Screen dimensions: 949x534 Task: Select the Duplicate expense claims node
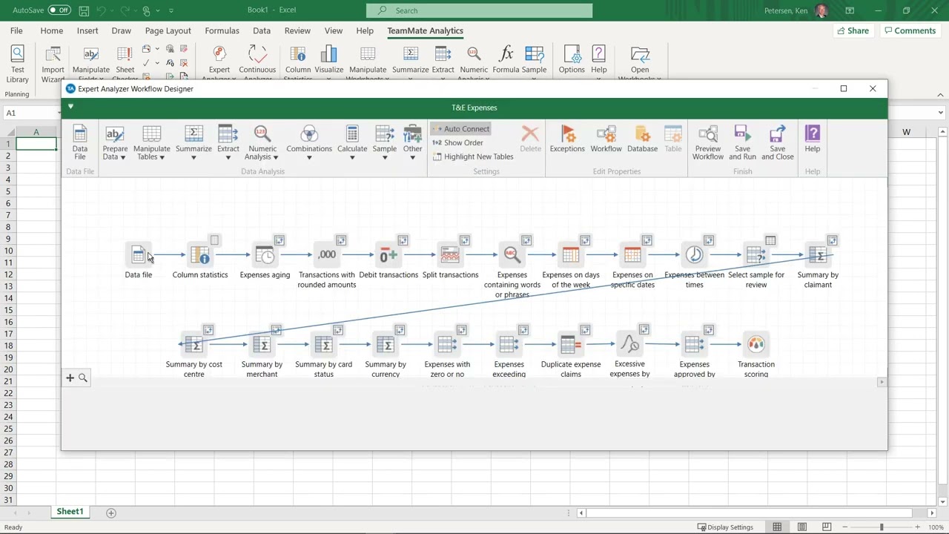click(x=571, y=345)
